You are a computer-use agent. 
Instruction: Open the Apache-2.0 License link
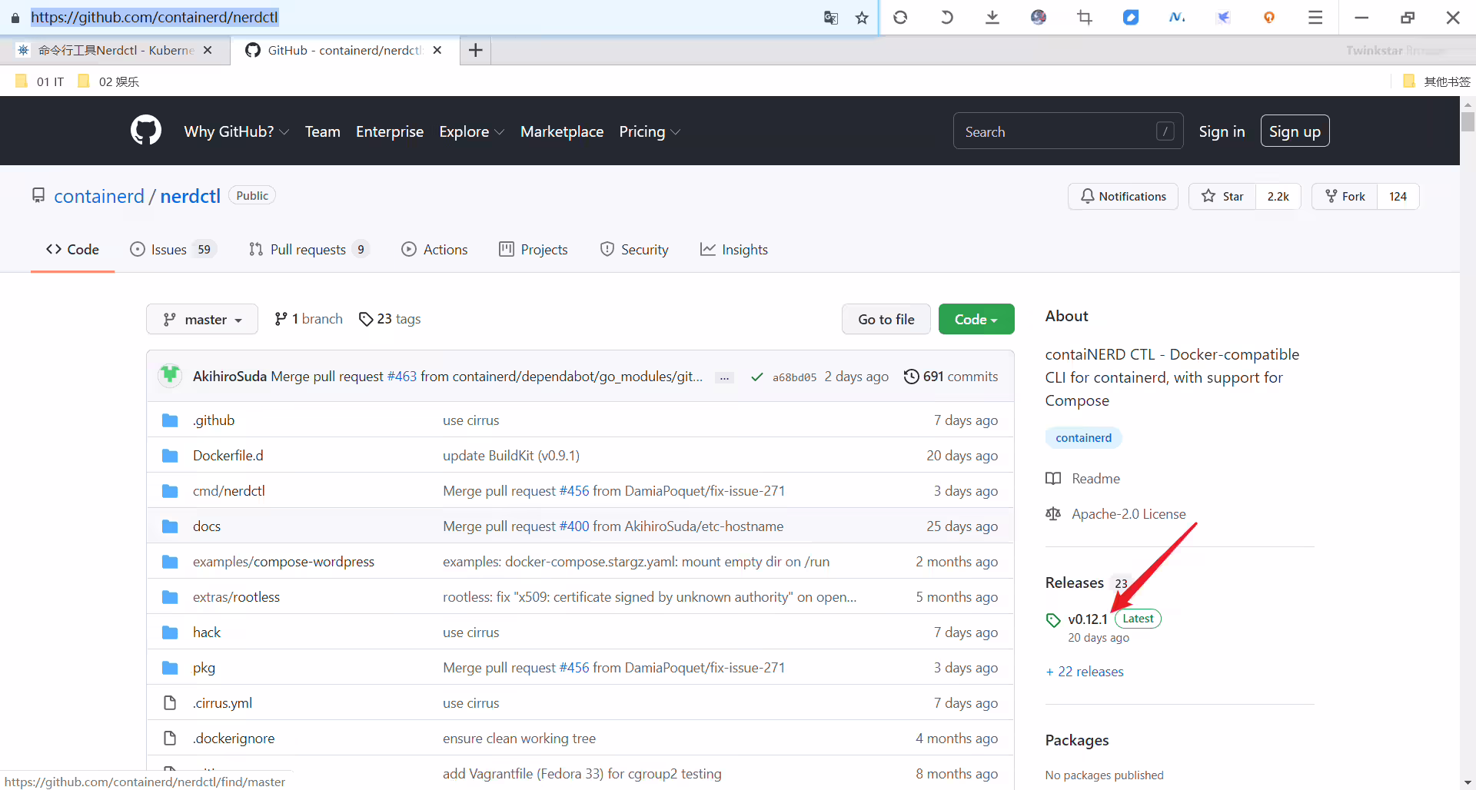(x=1115, y=514)
